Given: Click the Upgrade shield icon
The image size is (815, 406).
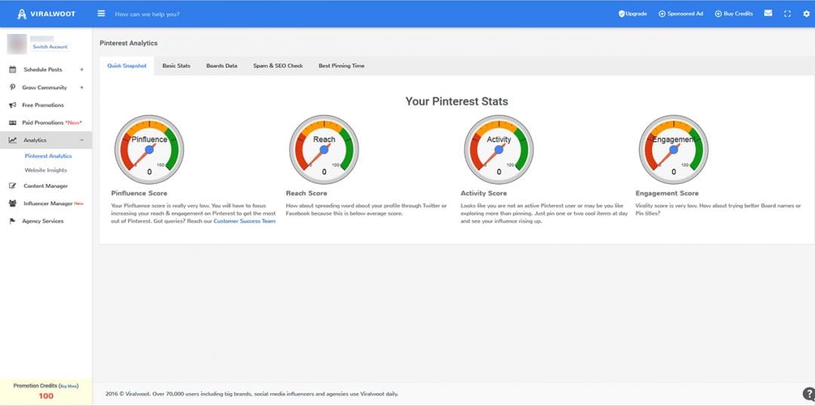Looking at the screenshot, I should [x=621, y=14].
